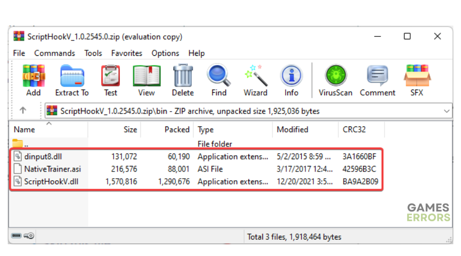
Task: Click the size value 216,576
Action: (124, 169)
